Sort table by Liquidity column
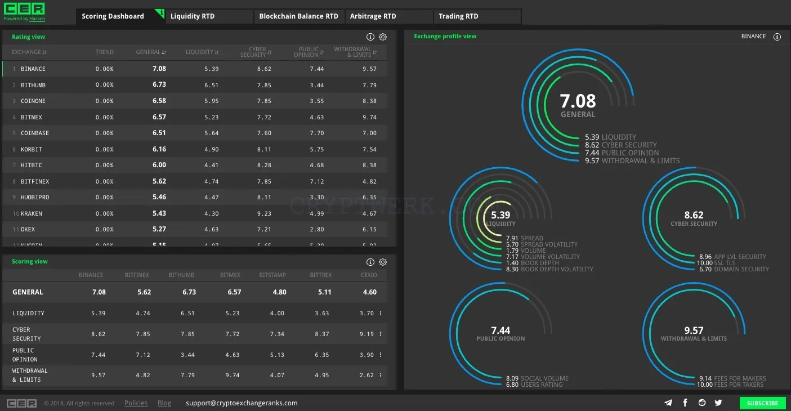The image size is (791, 411). (202, 52)
